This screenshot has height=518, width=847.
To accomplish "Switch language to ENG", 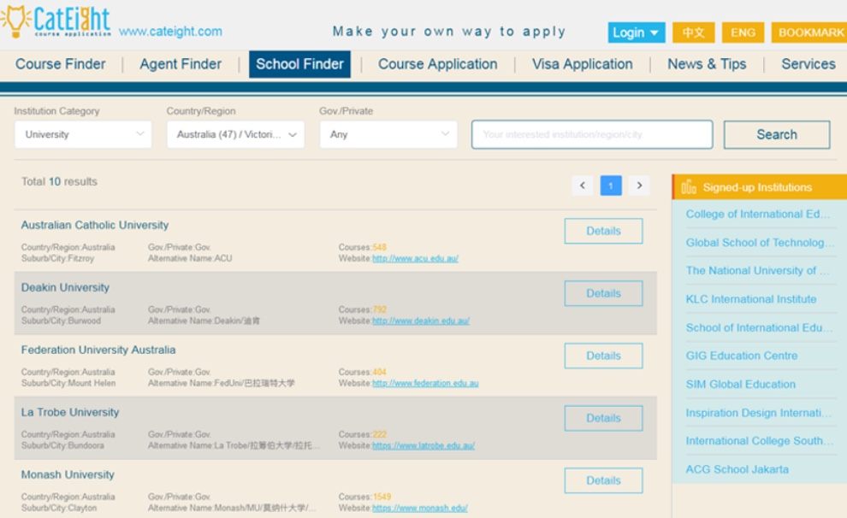I will (x=743, y=32).
